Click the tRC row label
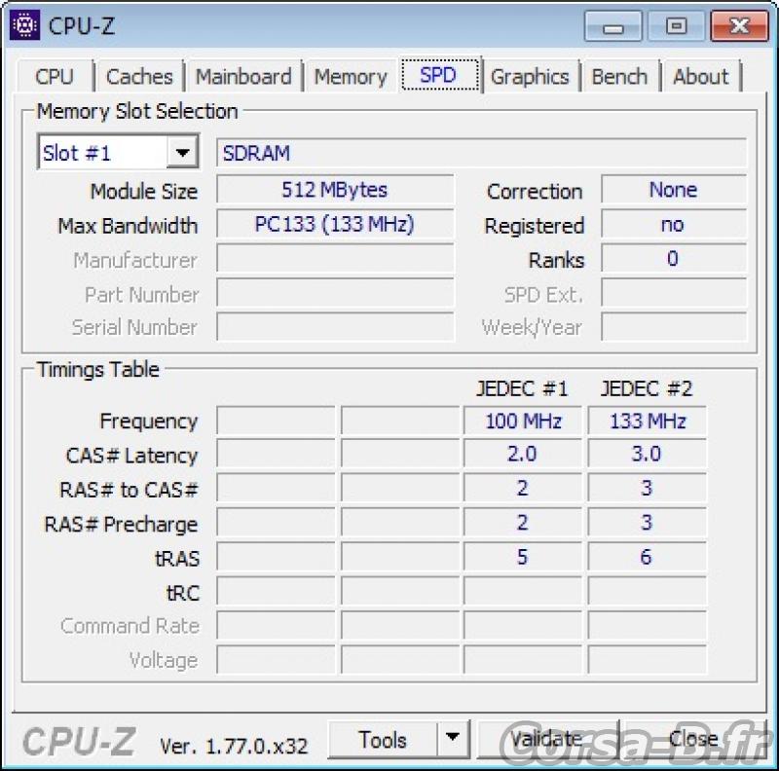779x771 pixels. pyautogui.click(x=183, y=593)
